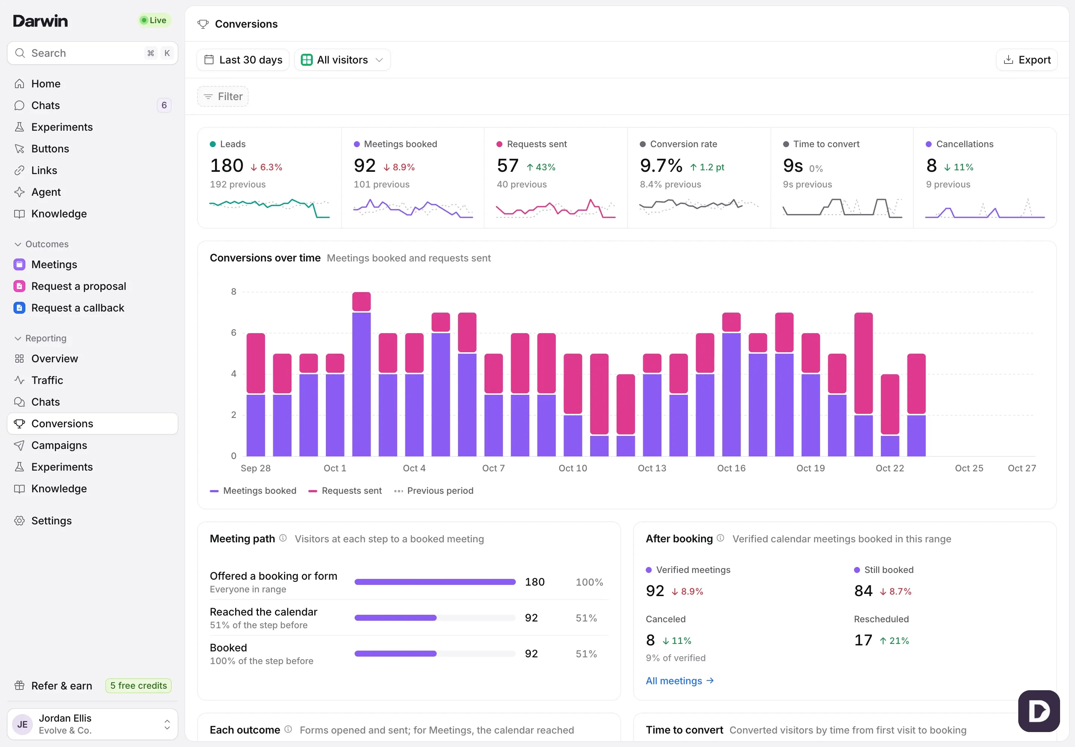Viewport: 1075px width, 747px height.
Task: Open the Settings gear item
Action: click(x=92, y=521)
